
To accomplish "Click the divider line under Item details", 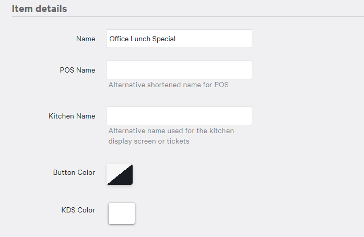I will pos(188,16).
